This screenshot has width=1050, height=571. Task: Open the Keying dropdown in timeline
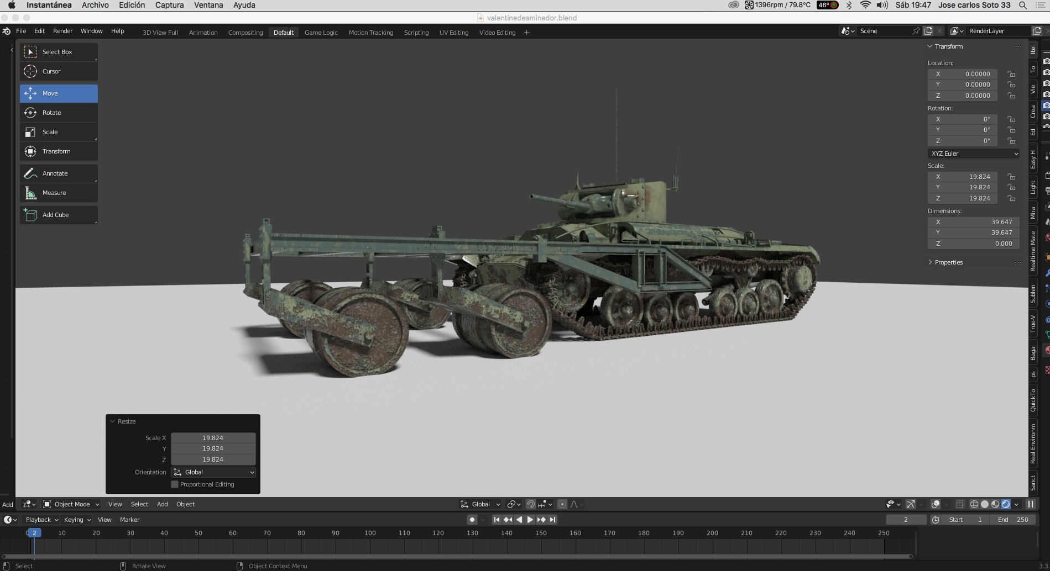[77, 520]
